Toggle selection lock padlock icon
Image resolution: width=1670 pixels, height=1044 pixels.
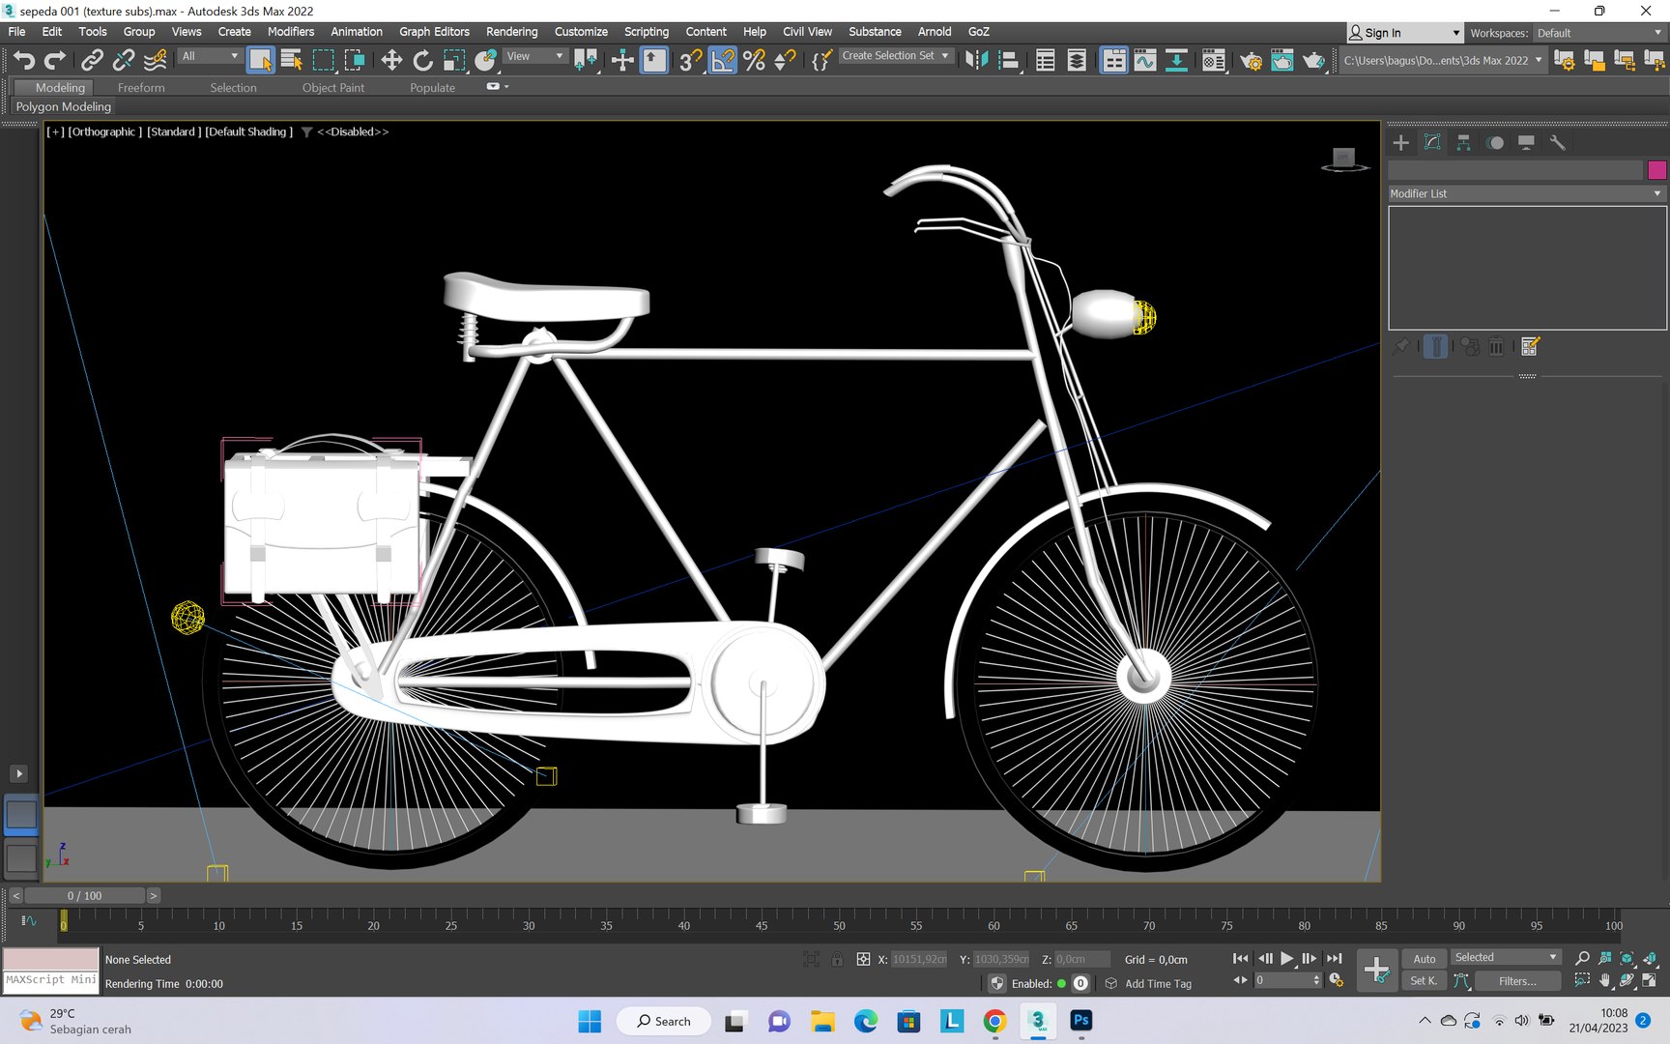click(x=837, y=959)
